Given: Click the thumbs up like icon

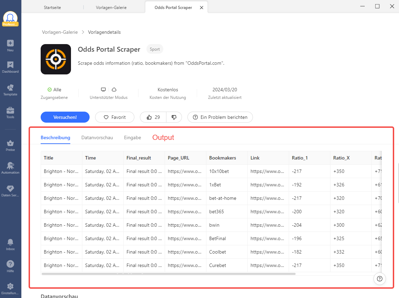Looking at the screenshot, I should pyautogui.click(x=149, y=117).
